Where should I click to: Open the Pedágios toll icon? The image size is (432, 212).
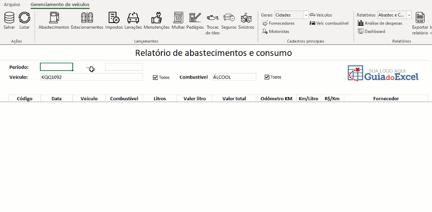coord(195,18)
